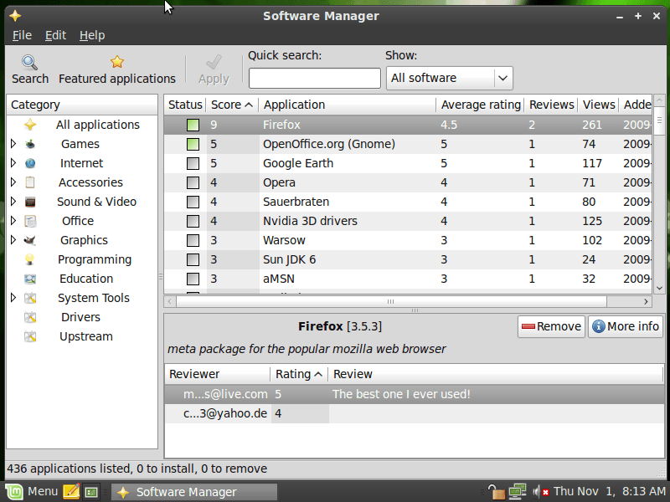Click the Accessories clipboard icon
This screenshot has width=670, height=502.
tap(30, 182)
